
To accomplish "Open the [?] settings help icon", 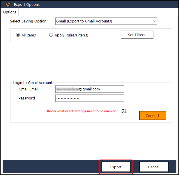I will 124,111.
